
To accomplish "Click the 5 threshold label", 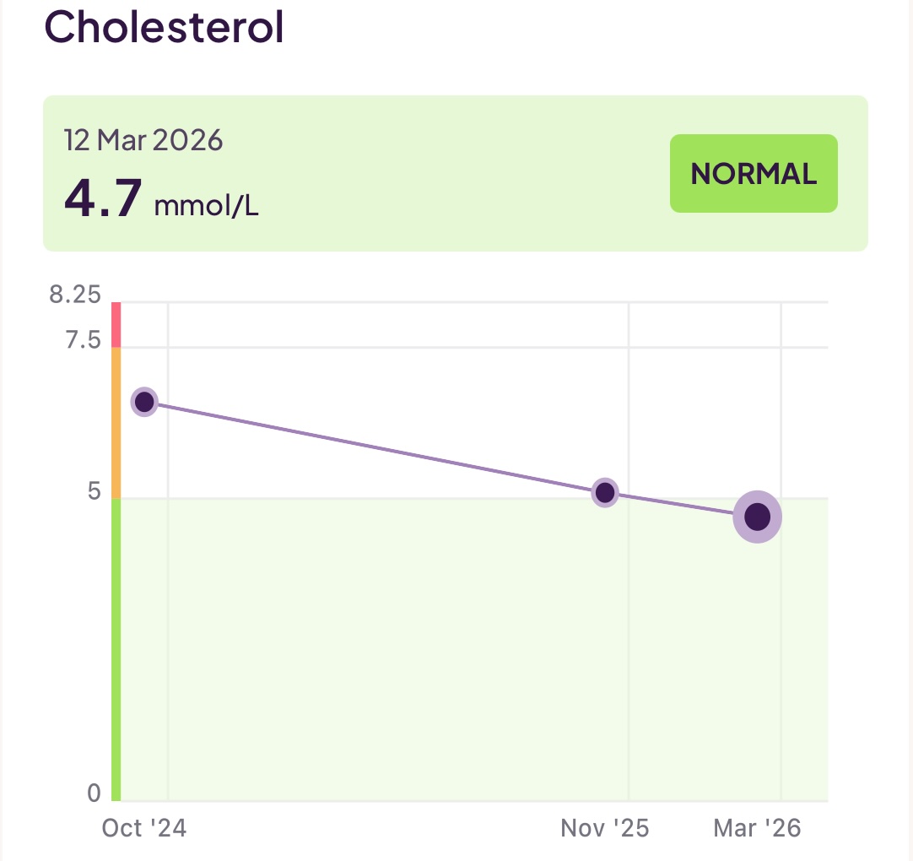I will pos(93,491).
